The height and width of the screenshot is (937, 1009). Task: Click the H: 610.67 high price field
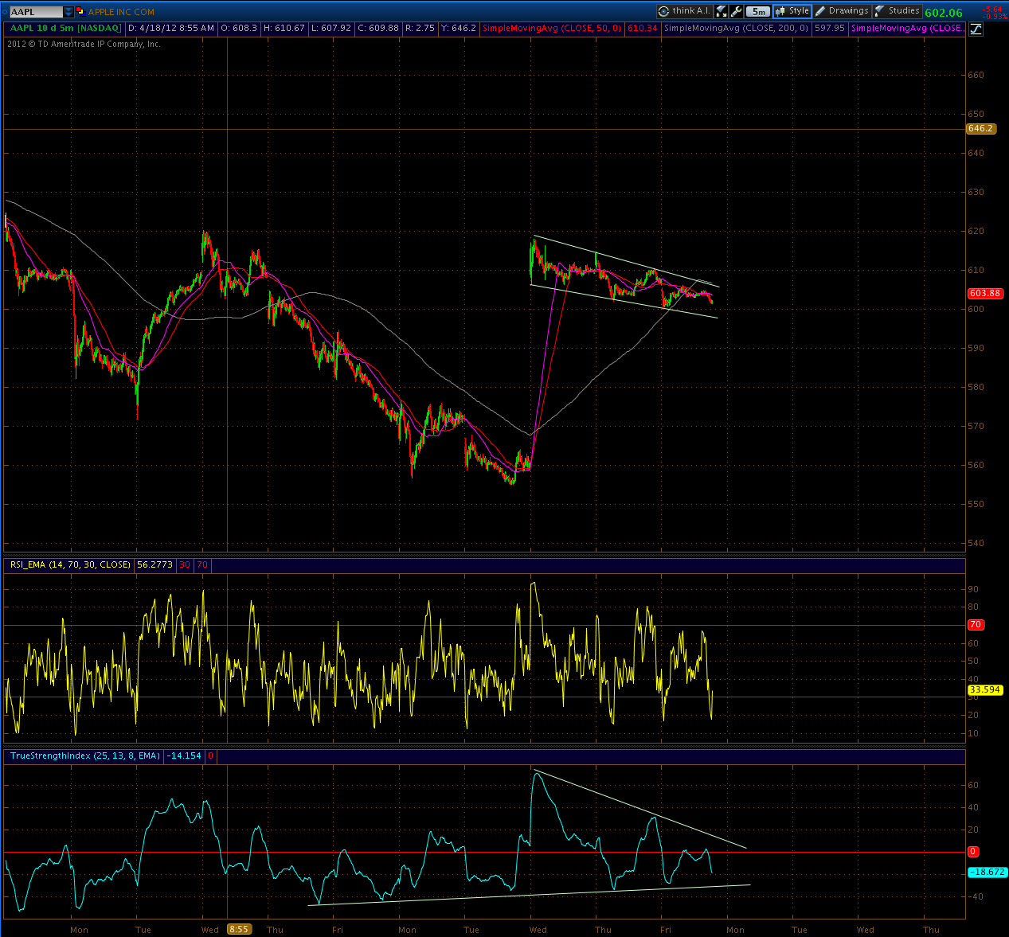pos(284,28)
